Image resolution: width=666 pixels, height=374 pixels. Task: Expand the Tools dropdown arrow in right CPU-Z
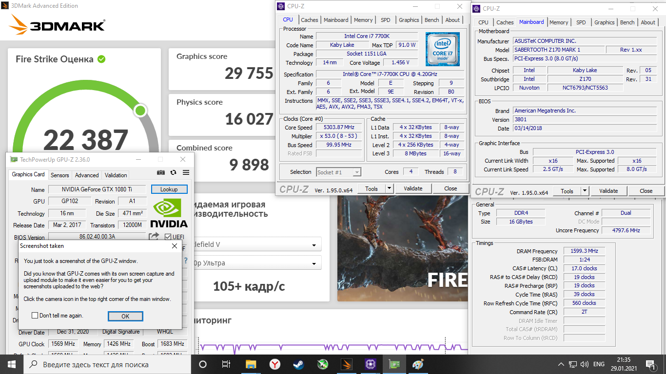click(585, 191)
